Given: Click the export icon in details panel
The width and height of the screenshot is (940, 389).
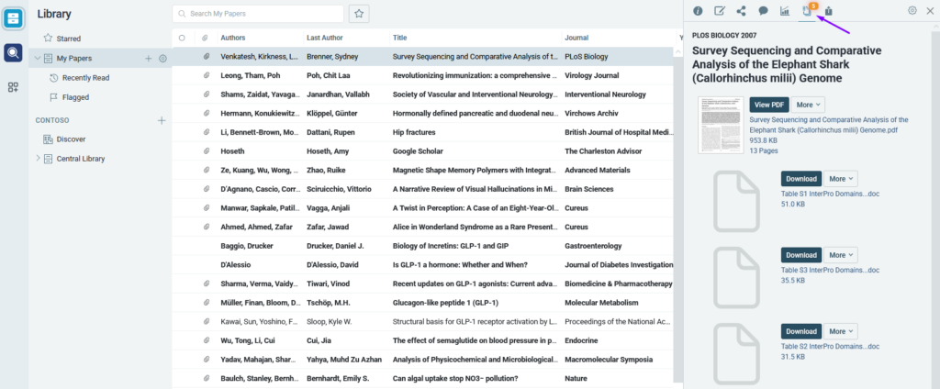Looking at the screenshot, I should pos(829,11).
